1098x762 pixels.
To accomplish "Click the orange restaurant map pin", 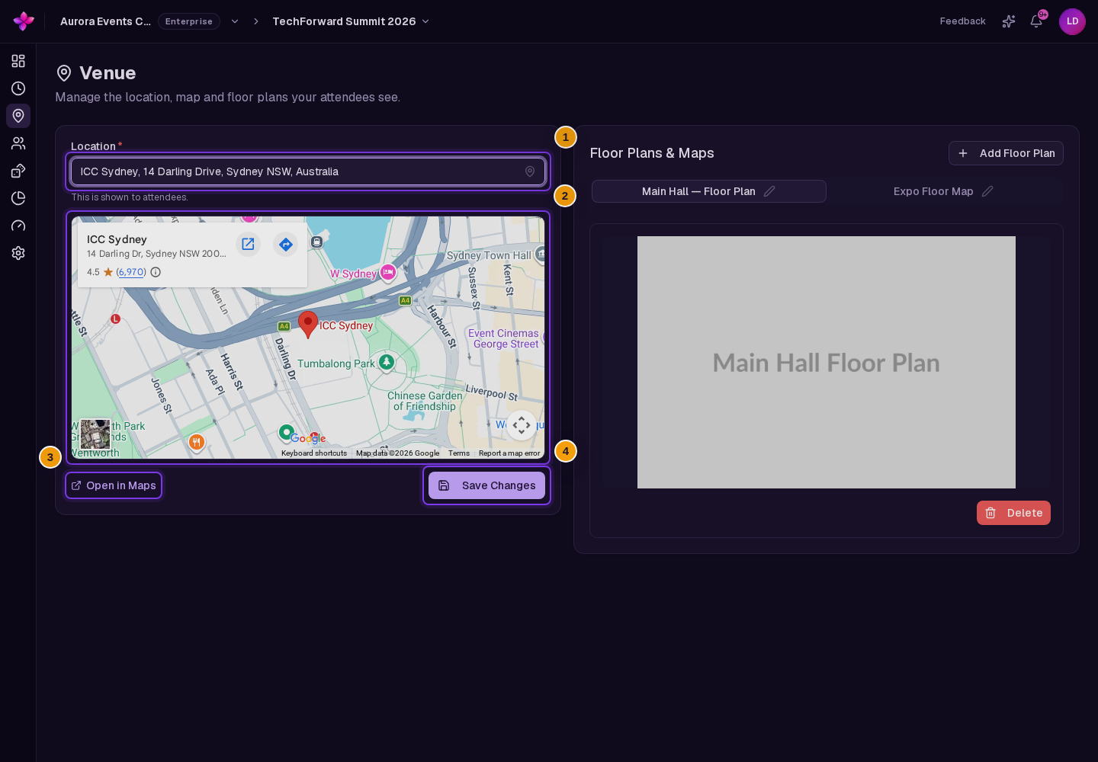I will [197, 443].
